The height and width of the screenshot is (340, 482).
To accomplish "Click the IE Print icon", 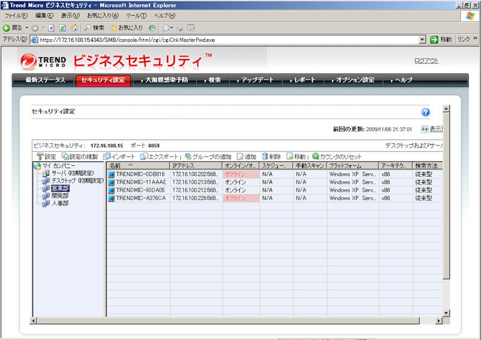I will tap(180, 28).
